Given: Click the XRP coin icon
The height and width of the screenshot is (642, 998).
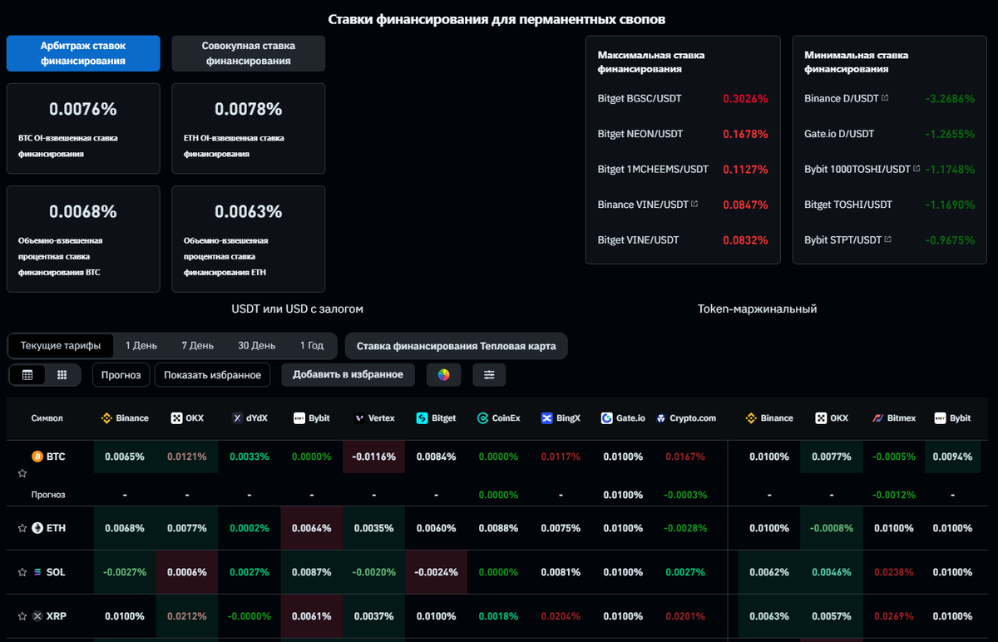Looking at the screenshot, I should (37, 616).
